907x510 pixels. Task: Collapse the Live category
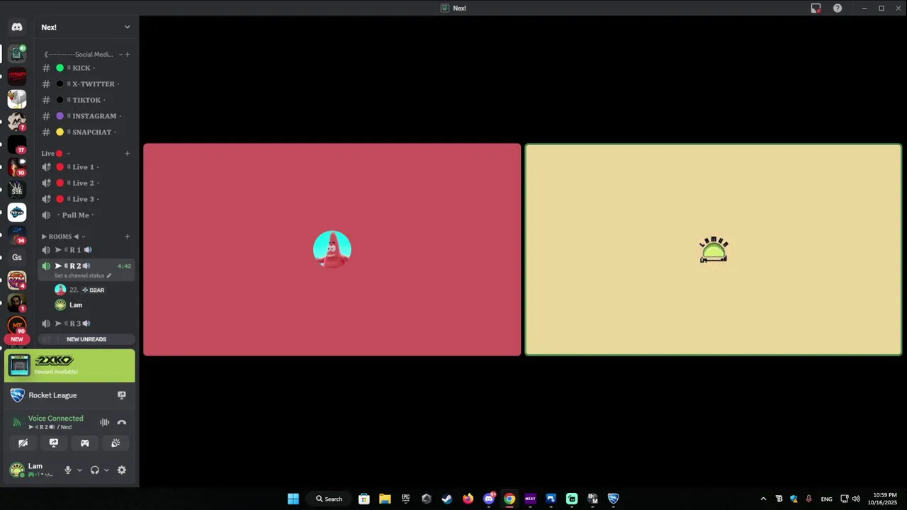point(68,153)
